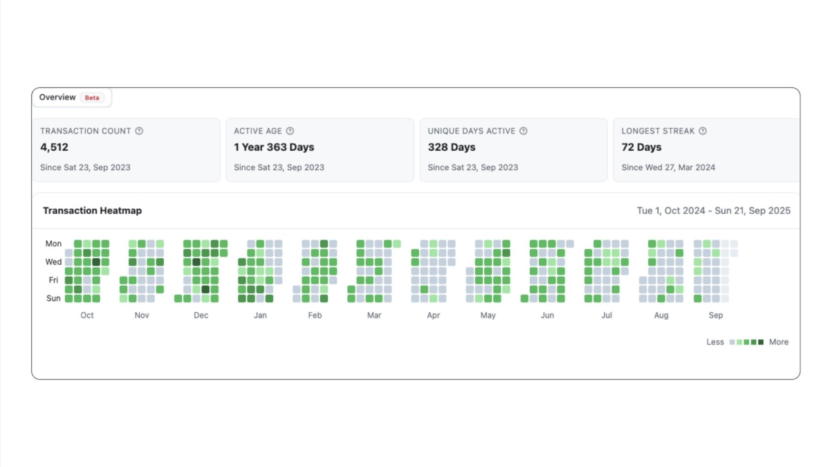830x467 pixels.
Task: Click the Beta badge next to Overview
Action: [x=92, y=98]
